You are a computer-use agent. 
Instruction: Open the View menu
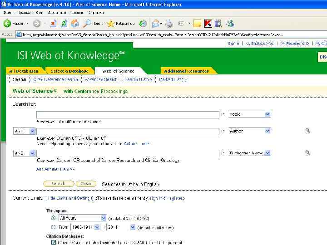click(x=39, y=13)
